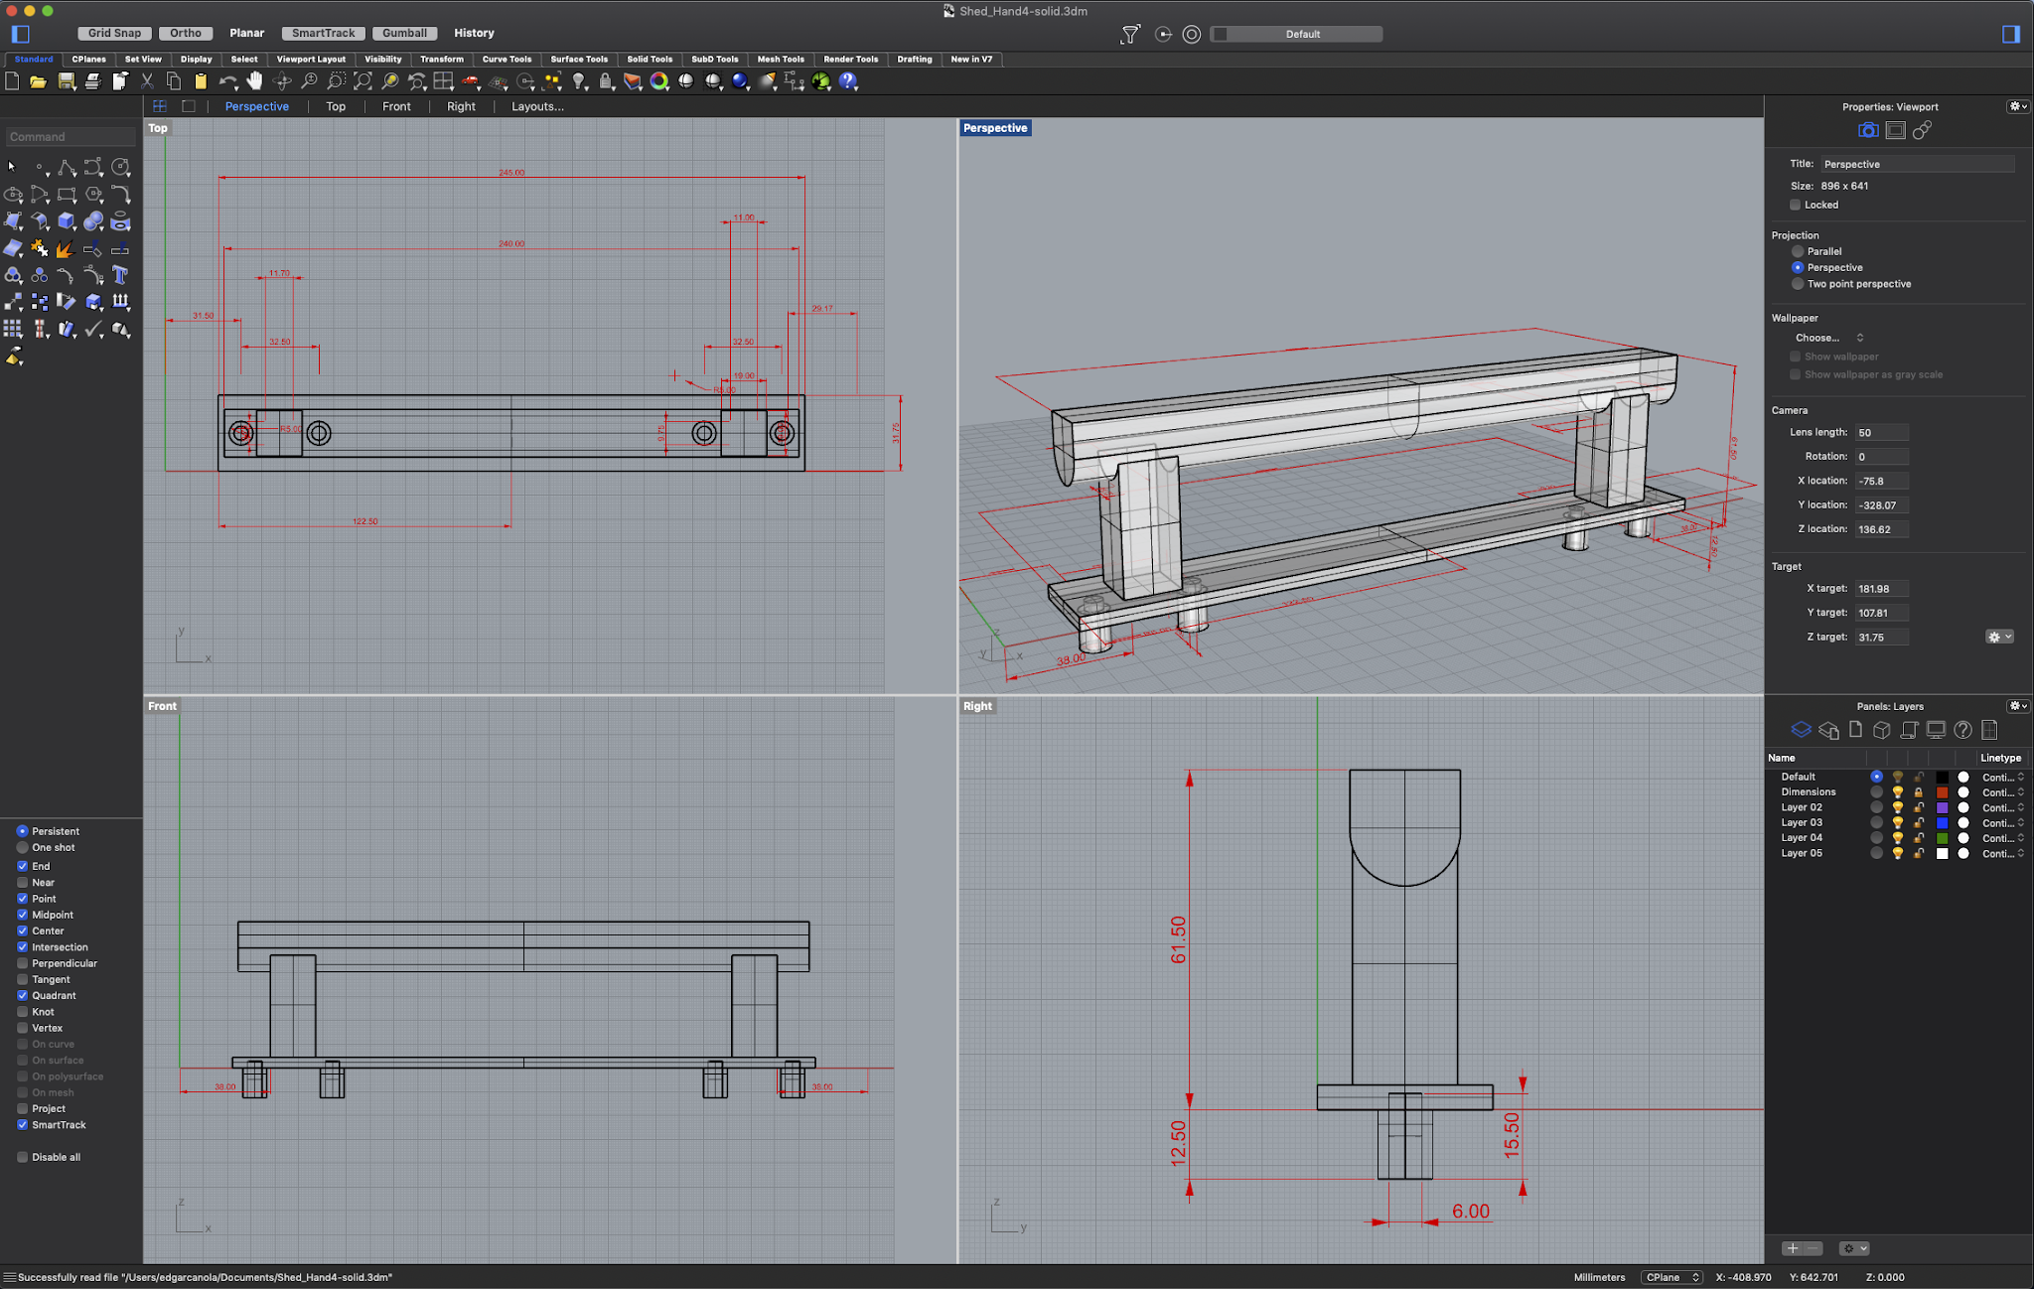This screenshot has width=2034, height=1289.
Task: Hide the Layer 03 lightbulb
Action: tap(1897, 822)
